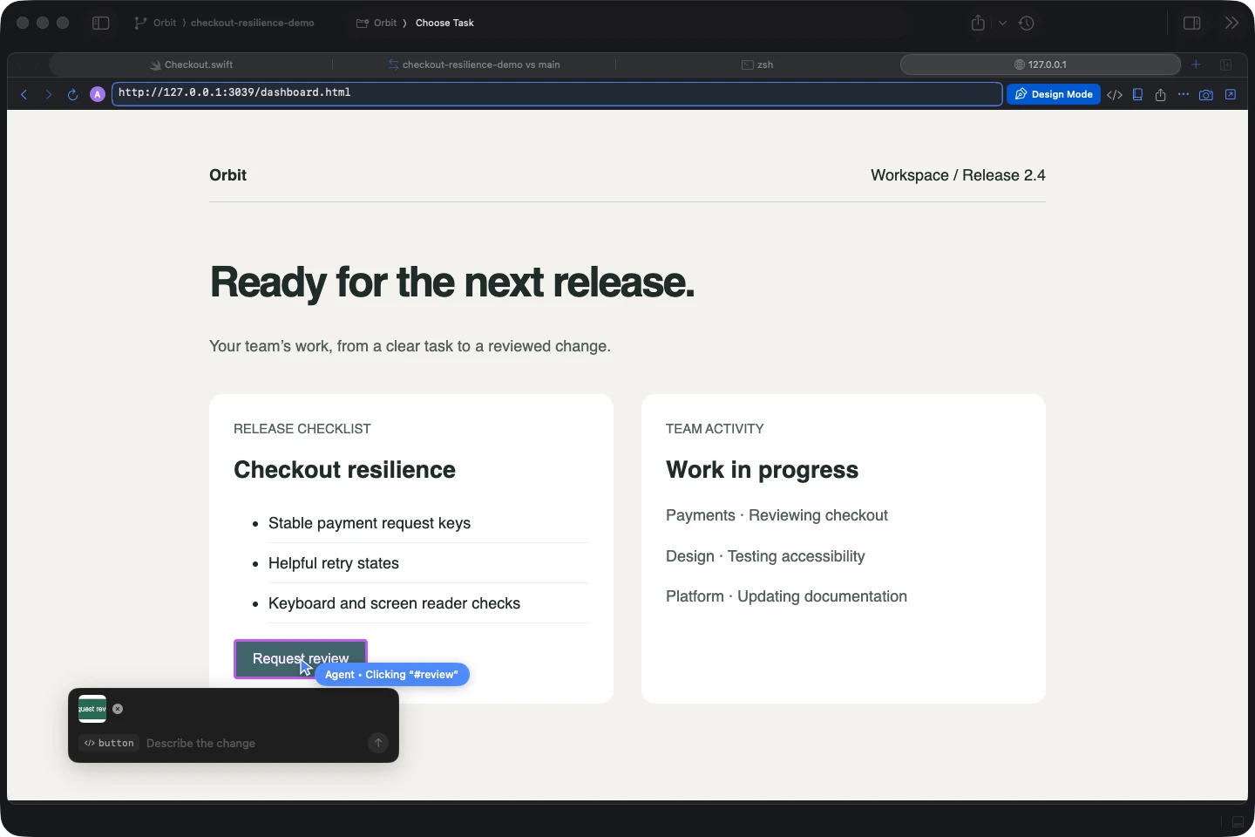Screen dimensions: 1255x837
Task: Click the team's work subtitle paragraph
Action: coord(410,346)
